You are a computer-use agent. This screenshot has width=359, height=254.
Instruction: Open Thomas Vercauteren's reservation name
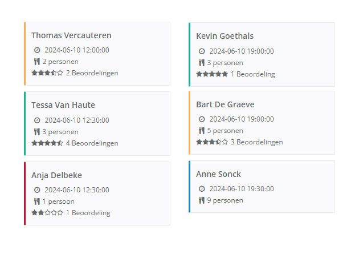coord(71,35)
